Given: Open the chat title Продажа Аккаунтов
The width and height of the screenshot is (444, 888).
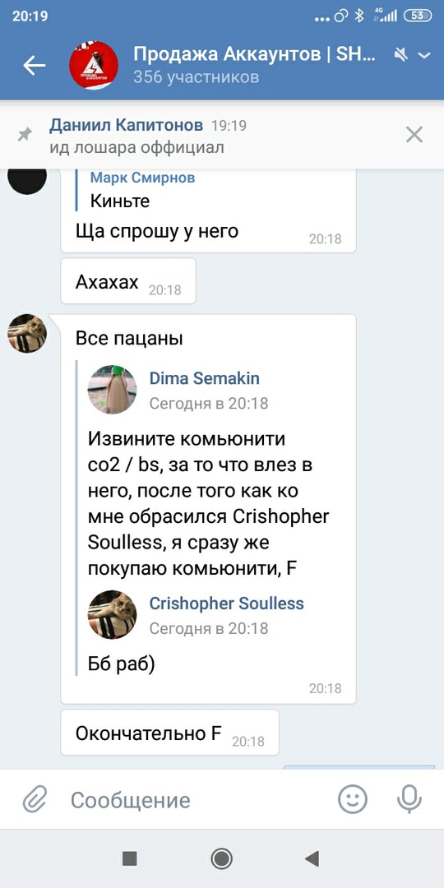Looking at the screenshot, I should [254, 53].
